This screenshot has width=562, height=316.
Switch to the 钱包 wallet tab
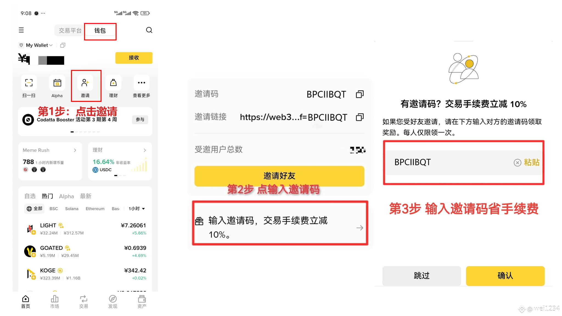[x=100, y=31]
